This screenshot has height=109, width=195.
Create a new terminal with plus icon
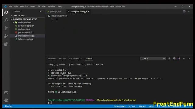click(169, 58)
